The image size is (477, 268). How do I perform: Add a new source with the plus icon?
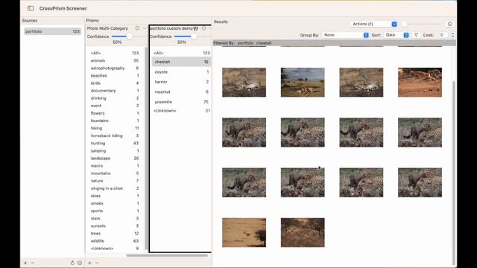point(25,263)
